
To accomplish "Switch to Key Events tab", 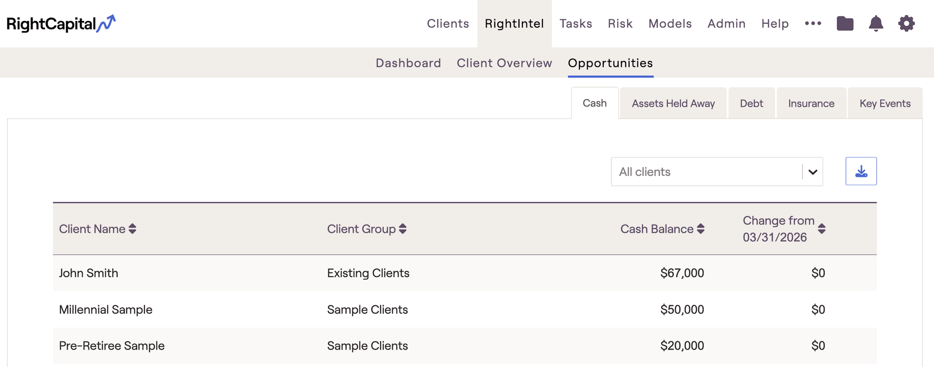I will point(884,104).
